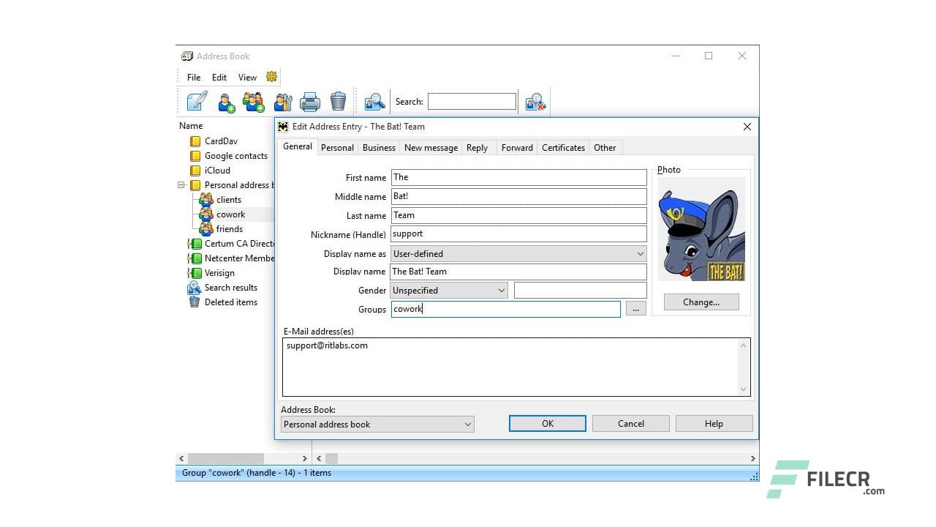Click the gear icon in the menu bar
The width and height of the screenshot is (936, 527).
click(x=271, y=76)
